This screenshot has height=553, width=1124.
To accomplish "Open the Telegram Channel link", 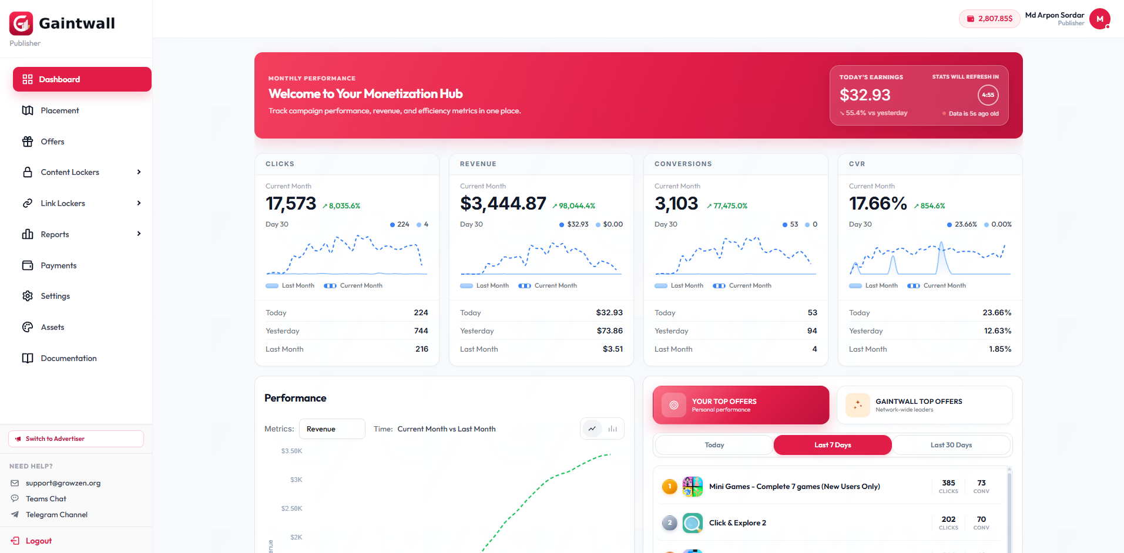I will tap(56, 515).
